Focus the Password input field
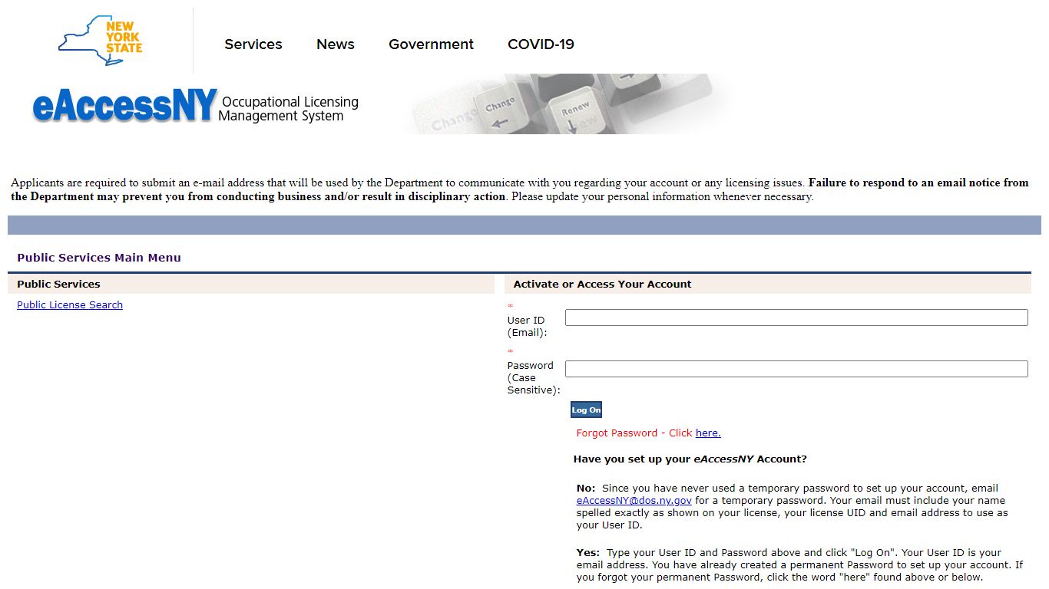The image size is (1049, 589). point(796,369)
